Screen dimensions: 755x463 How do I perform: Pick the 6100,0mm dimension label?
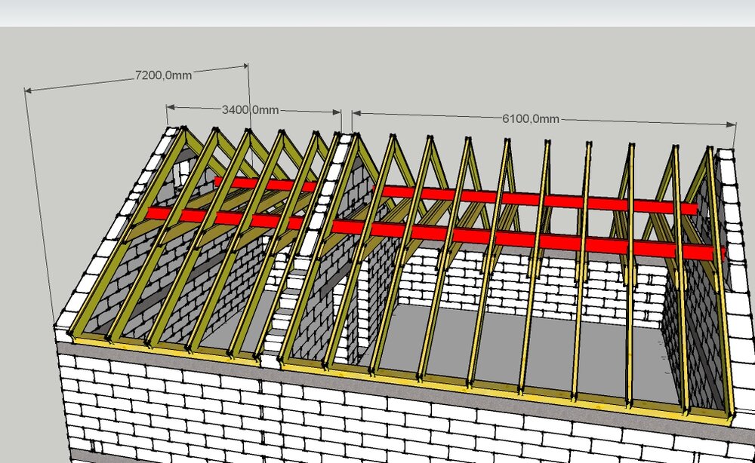(530, 118)
